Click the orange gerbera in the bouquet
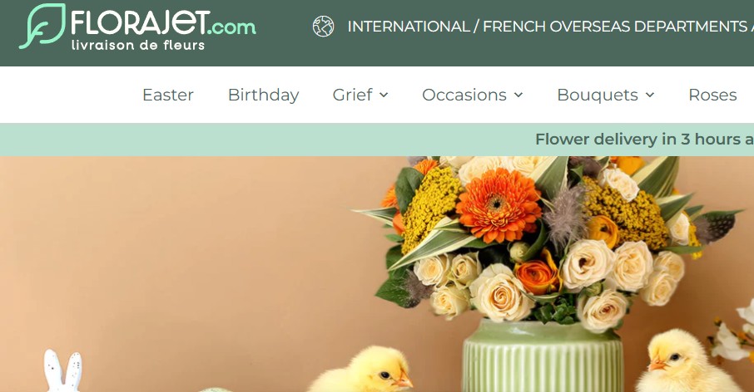The height and width of the screenshot is (392, 754). [499, 205]
